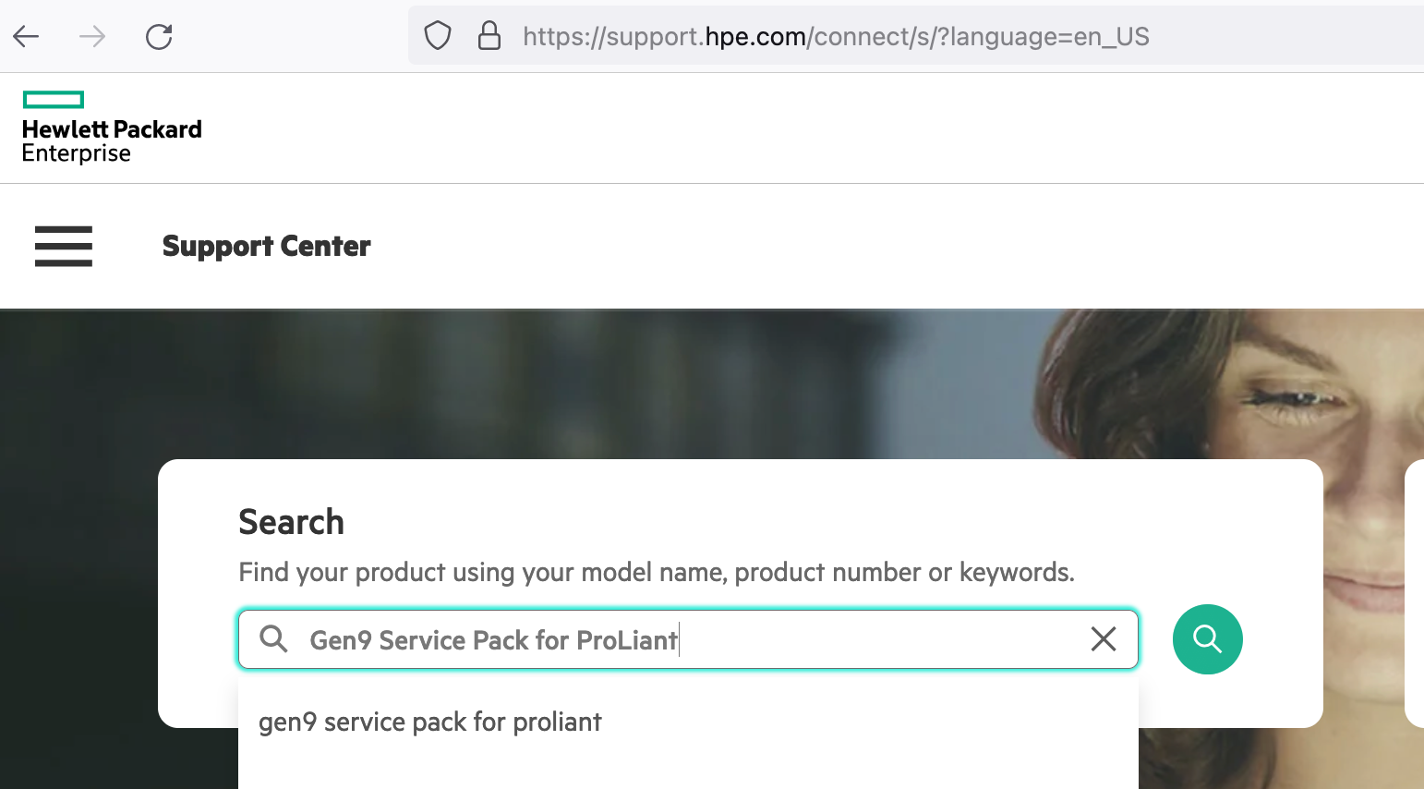
Task: Click the magnifier icon inside search box
Action: (x=273, y=638)
